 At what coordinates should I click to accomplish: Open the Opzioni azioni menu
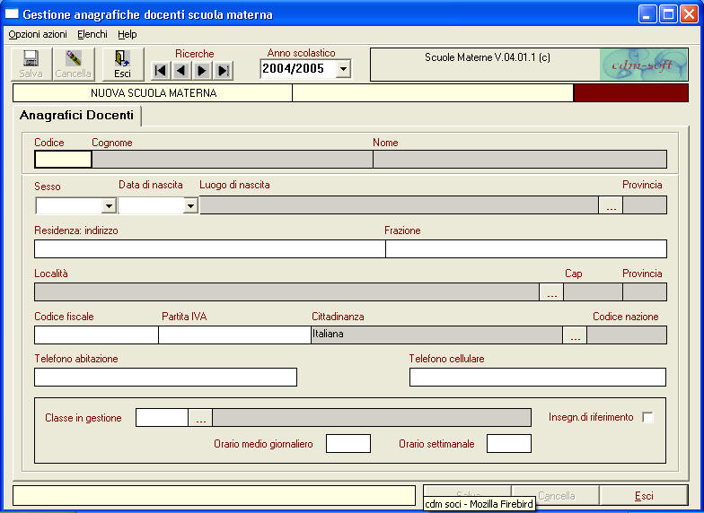(38, 34)
